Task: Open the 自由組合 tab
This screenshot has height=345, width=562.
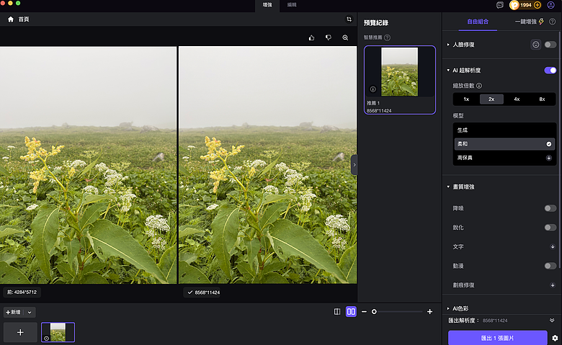Action: (478, 22)
